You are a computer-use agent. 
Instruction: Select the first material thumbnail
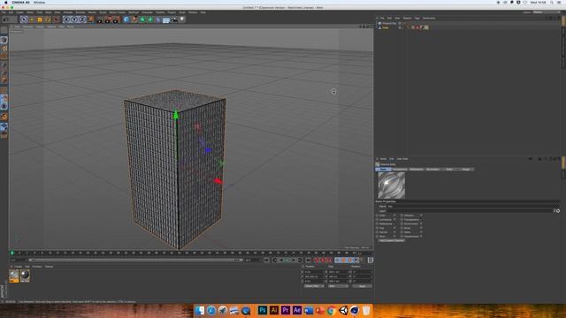coord(14,276)
